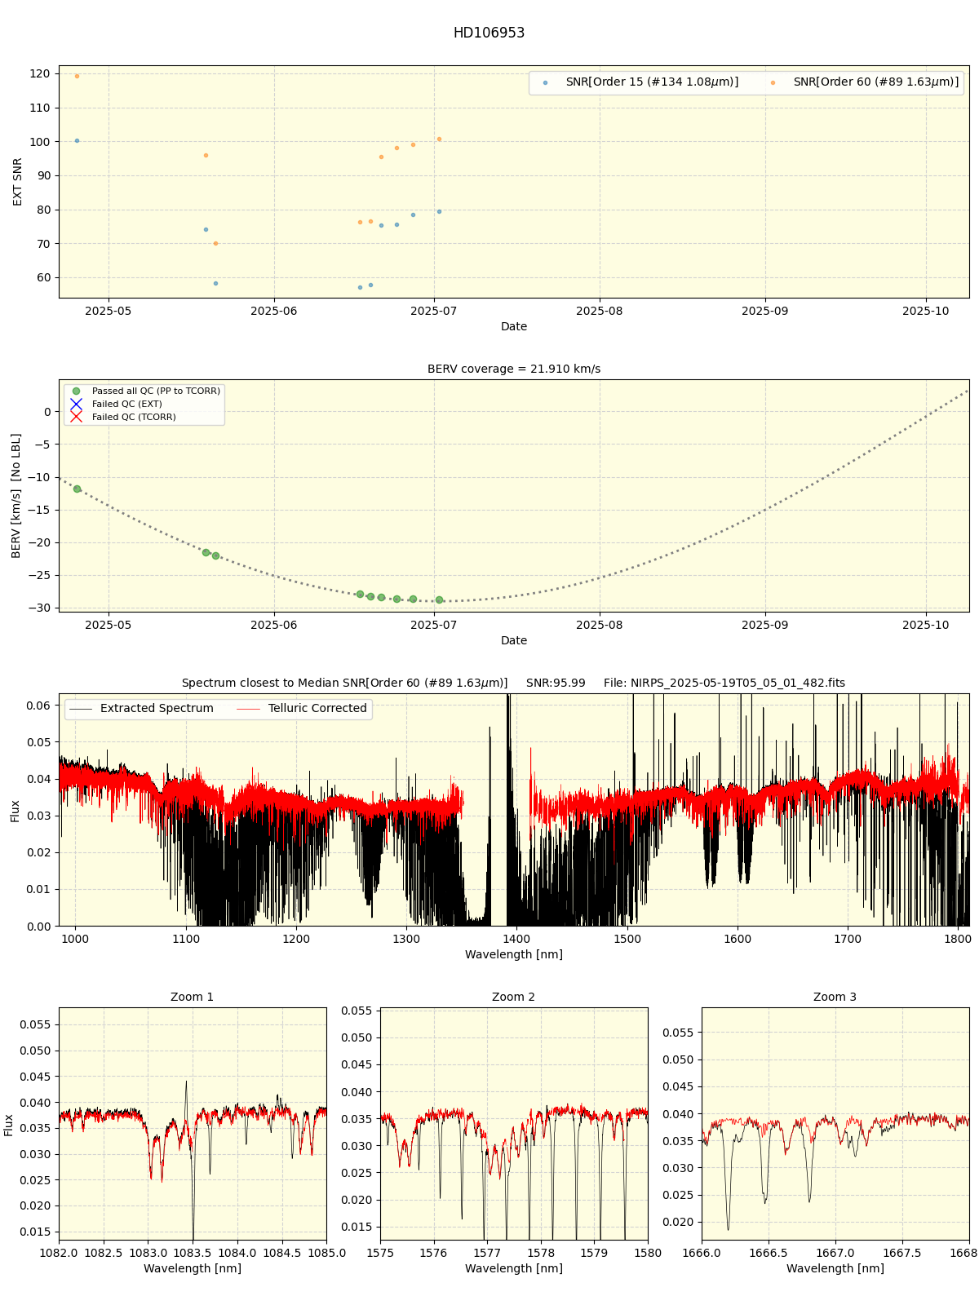Click the BERV coverage = 21.910 km/s title
The image size is (979, 1305).
[x=514, y=369]
